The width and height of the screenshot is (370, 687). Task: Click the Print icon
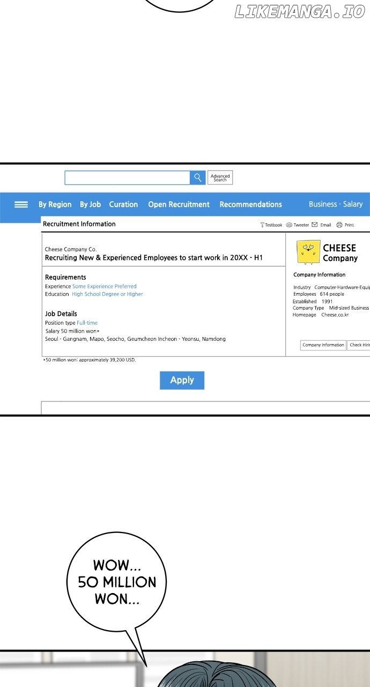tap(339, 225)
